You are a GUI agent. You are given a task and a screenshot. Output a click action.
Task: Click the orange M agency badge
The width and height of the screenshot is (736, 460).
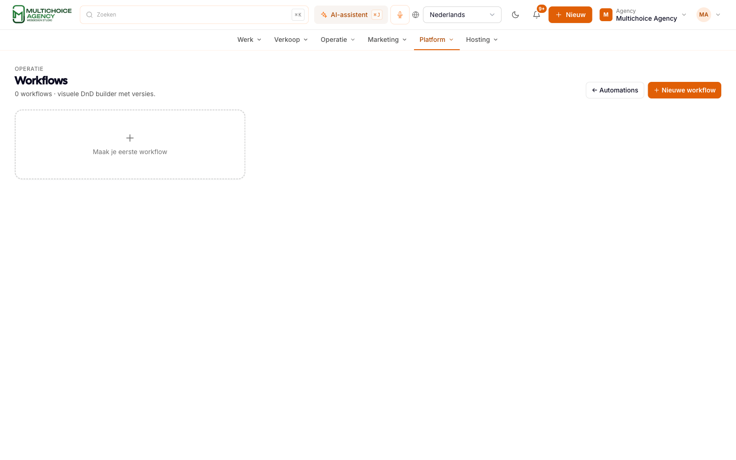(606, 15)
